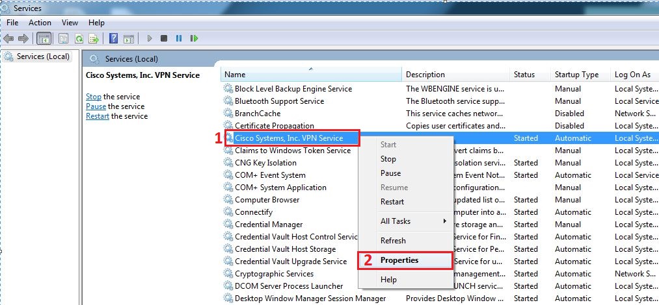Click the gear icon beside Credential Manager

click(x=228, y=224)
